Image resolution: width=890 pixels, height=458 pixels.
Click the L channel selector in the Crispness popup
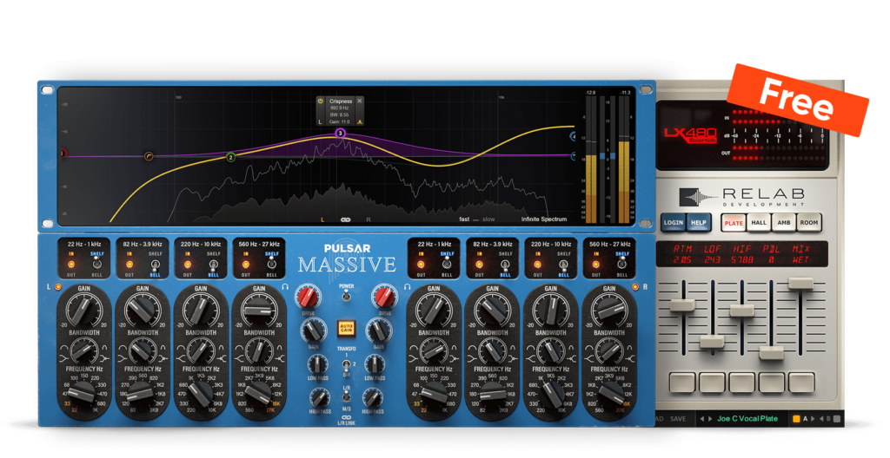click(320, 121)
